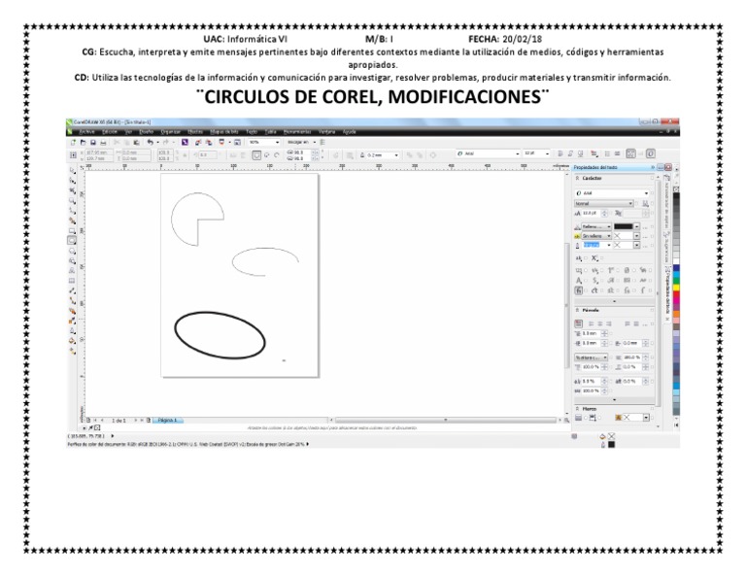Select the Shape tool in the toolbox
746x577 pixels.
(x=72, y=181)
